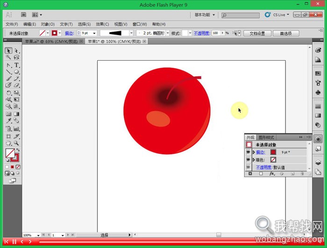Select the Free Transform tool
This screenshot has width=327, height=248.
(16, 99)
